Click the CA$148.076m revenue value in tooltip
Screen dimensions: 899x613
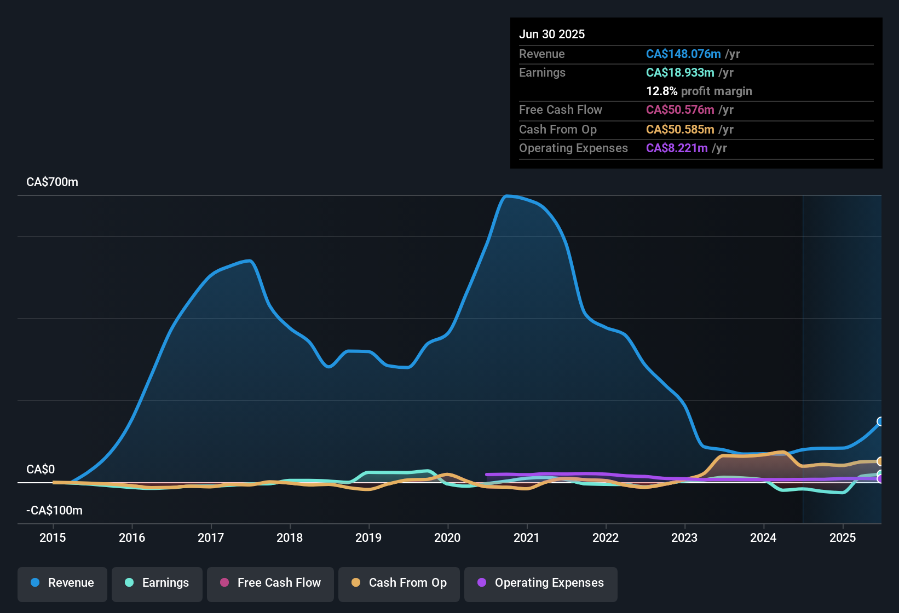pos(683,54)
